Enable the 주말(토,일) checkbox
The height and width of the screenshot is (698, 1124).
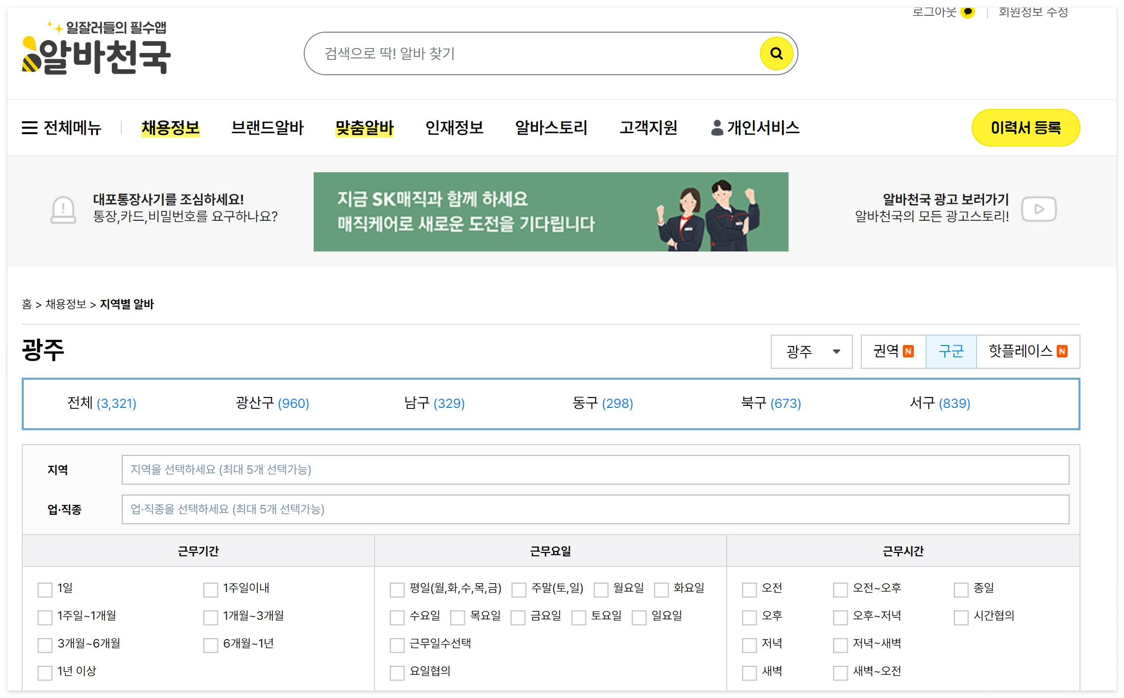tap(519, 589)
